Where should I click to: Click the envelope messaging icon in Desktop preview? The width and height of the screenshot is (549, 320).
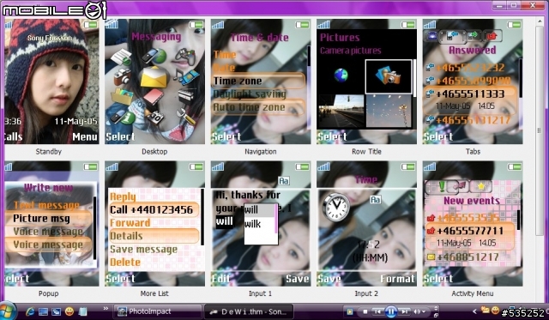click(x=154, y=77)
